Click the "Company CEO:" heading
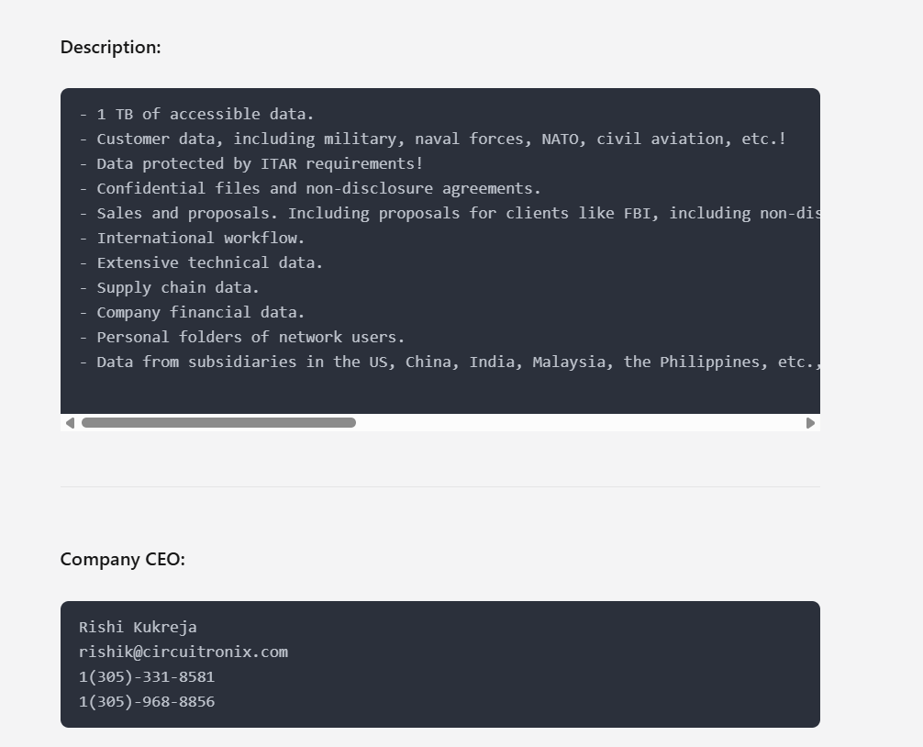The image size is (923, 747). point(123,560)
